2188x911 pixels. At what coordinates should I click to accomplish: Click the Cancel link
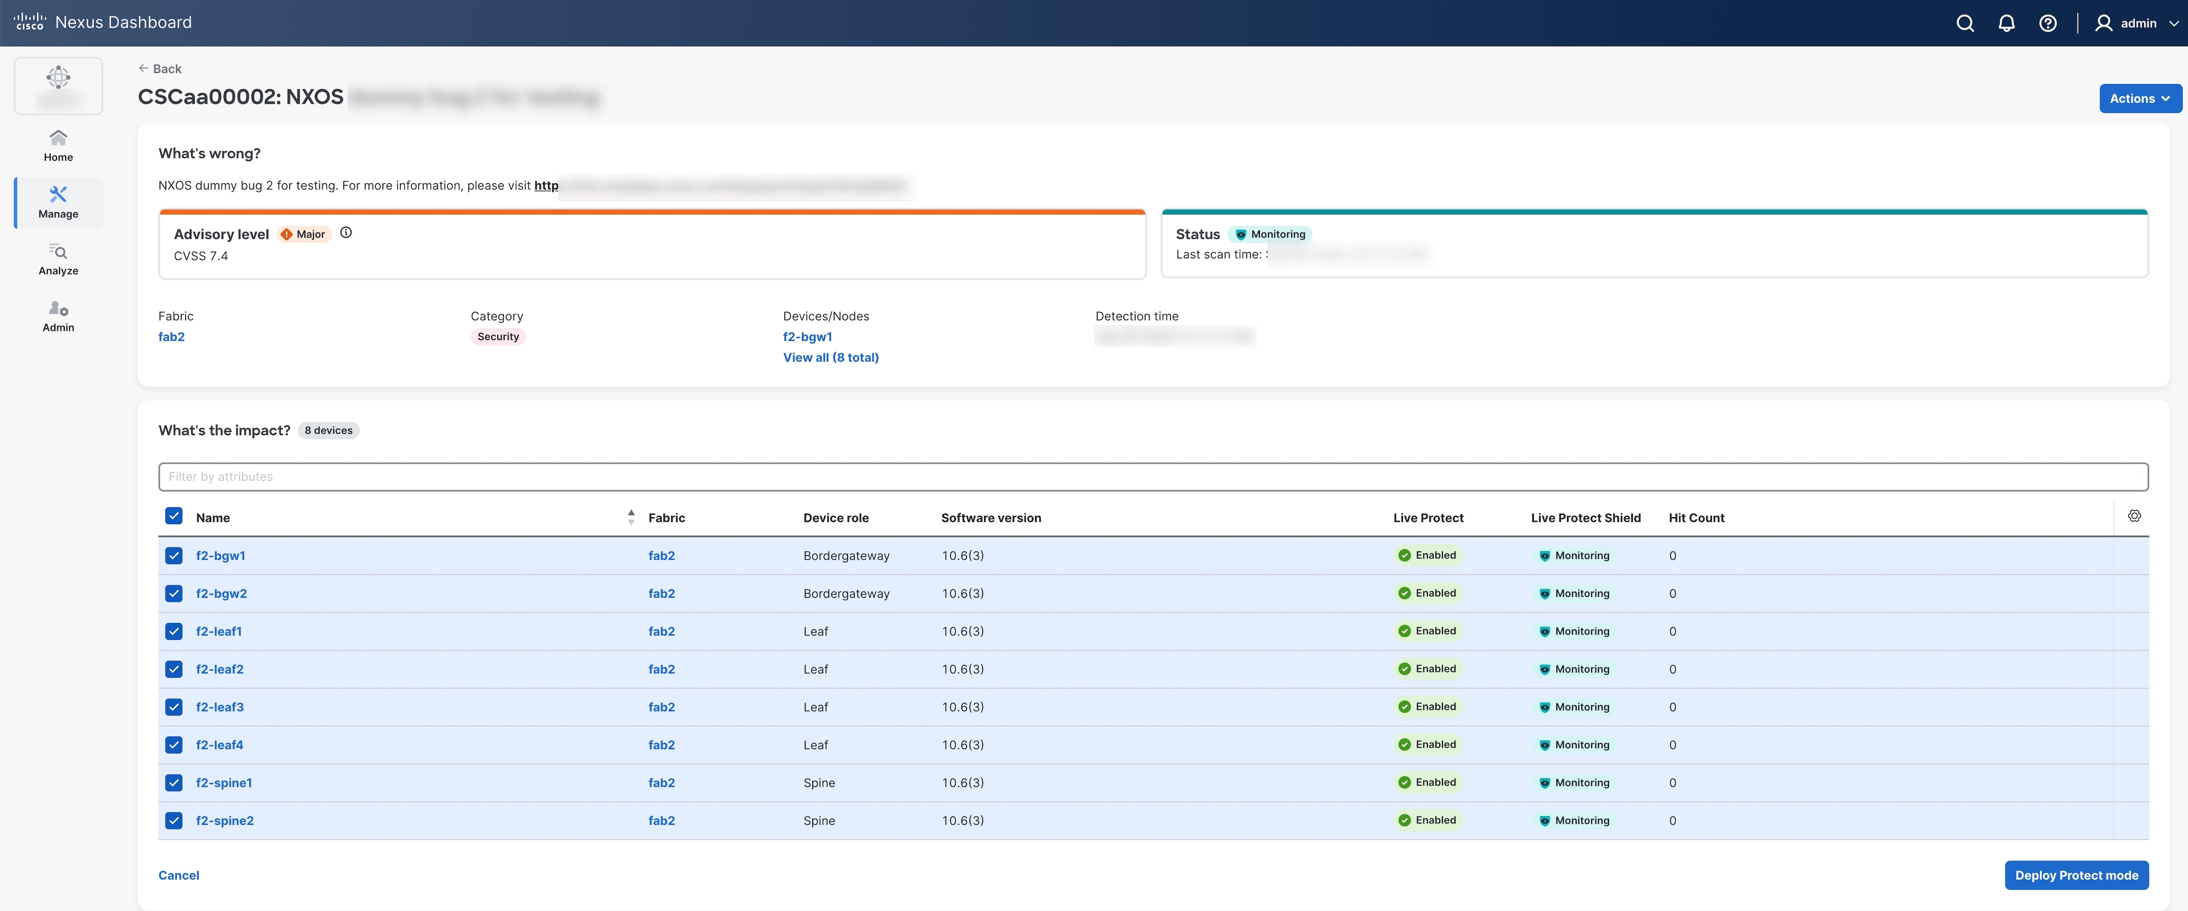(179, 875)
